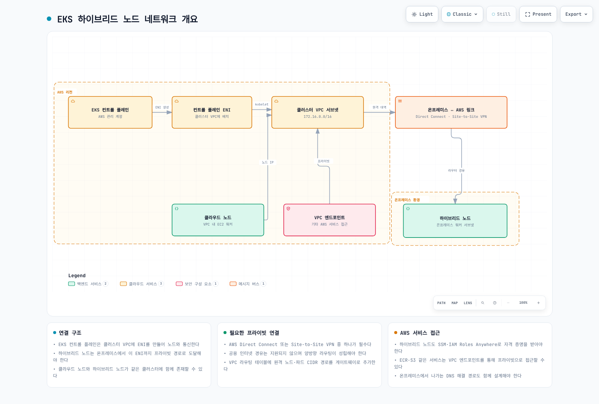599x404 pixels.
Task: Click the 노드 IP edge label
Action: [x=268, y=162]
